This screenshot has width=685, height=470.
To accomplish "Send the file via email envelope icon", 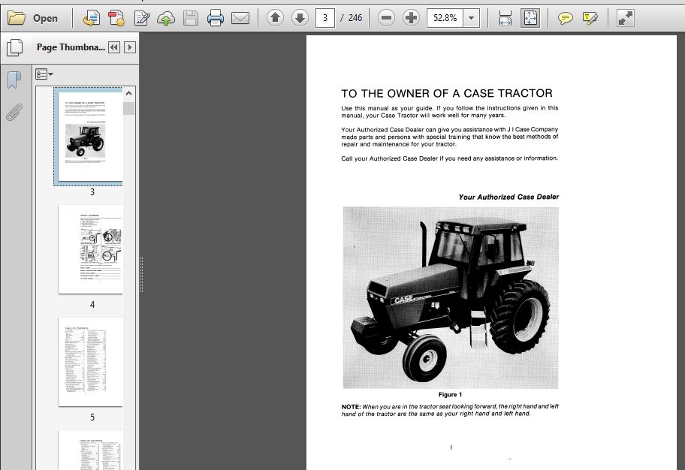I will [240, 18].
